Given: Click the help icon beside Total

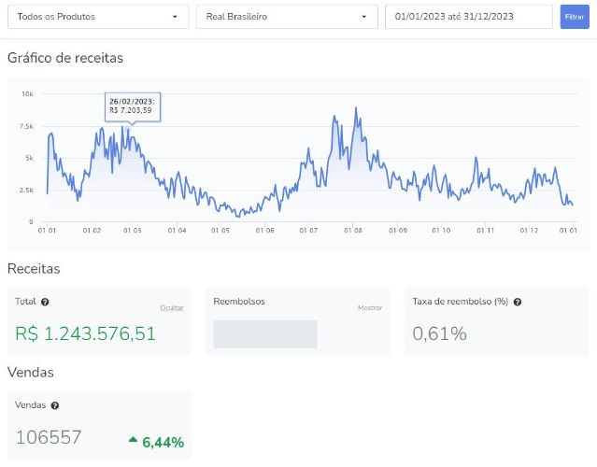Looking at the screenshot, I should click(x=46, y=302).
